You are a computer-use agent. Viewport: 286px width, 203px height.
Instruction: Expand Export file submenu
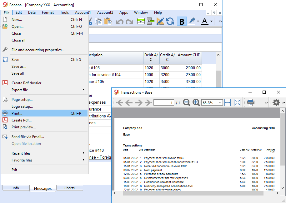(x=45, y=90)
